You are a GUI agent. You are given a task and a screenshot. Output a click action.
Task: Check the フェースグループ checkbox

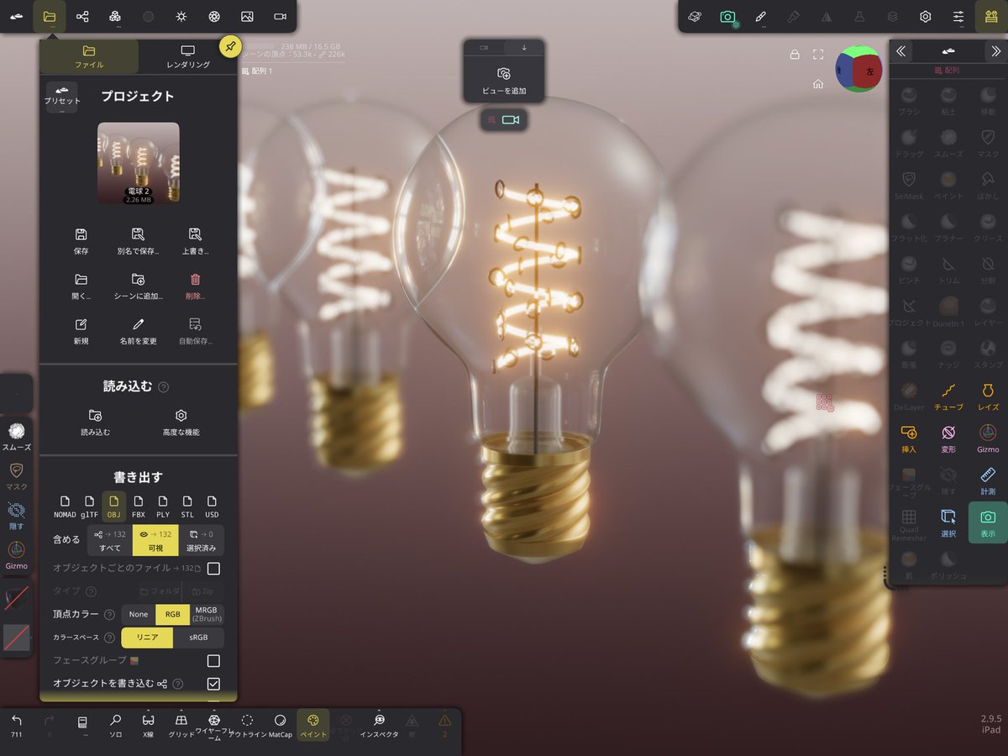tap(213, 661)
